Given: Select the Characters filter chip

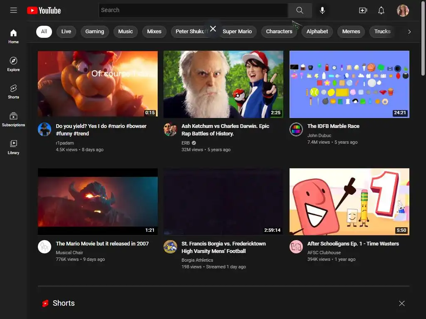Looking at the screenshot, I should tap(279, 32).
